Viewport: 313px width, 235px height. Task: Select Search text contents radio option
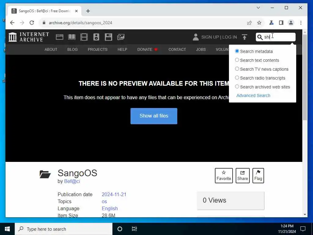click(237, 60)
